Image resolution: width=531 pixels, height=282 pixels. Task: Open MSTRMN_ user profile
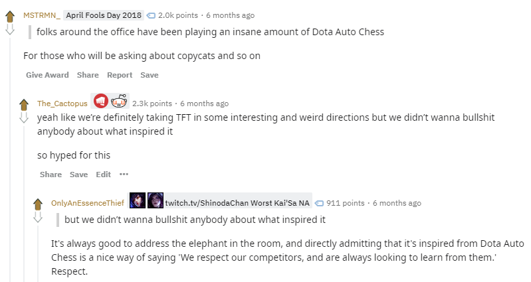coord(42,15)
